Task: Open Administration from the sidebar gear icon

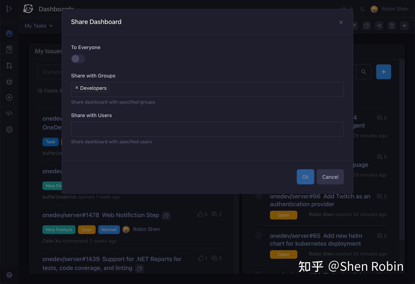Action: [9, 129]
